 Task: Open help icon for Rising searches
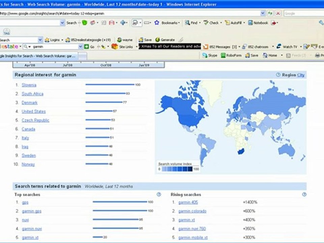[304, 194]
